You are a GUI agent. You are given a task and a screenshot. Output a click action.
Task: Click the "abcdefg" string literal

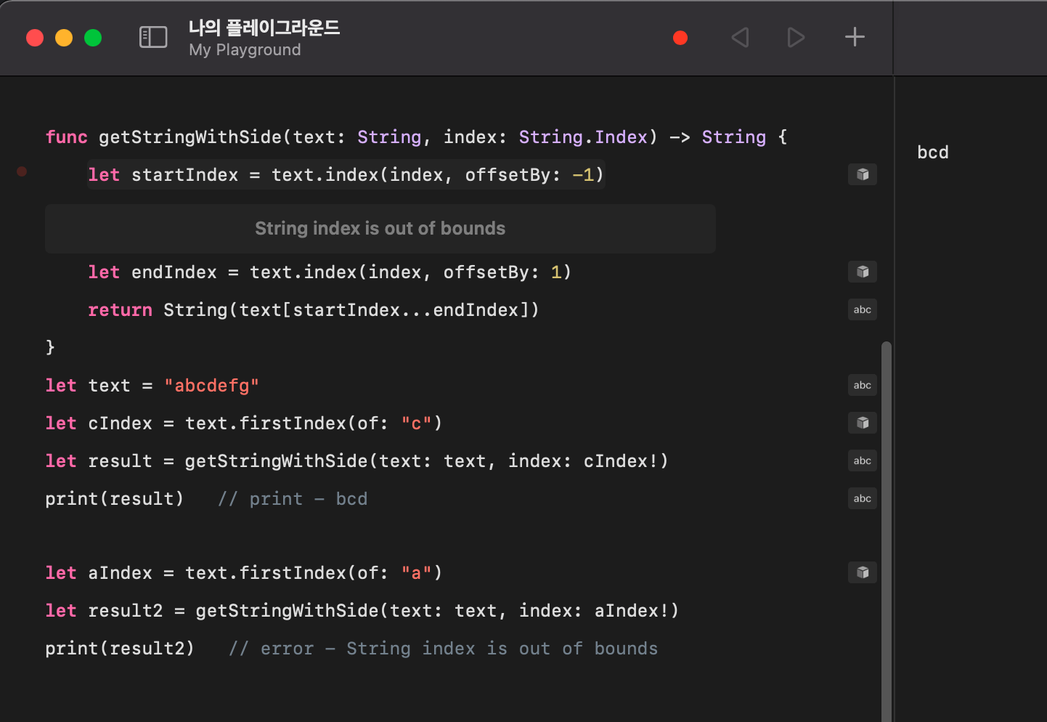point(211,386)
